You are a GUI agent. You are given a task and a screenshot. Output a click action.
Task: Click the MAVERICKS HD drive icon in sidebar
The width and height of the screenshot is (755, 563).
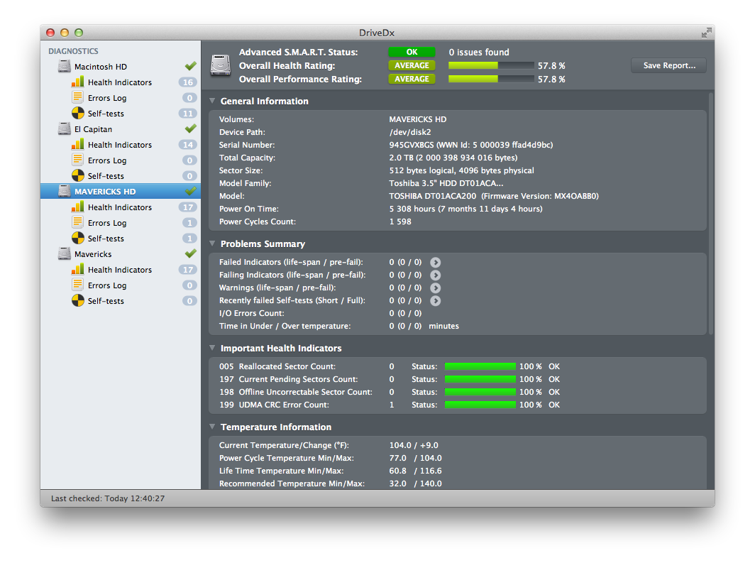65,191
